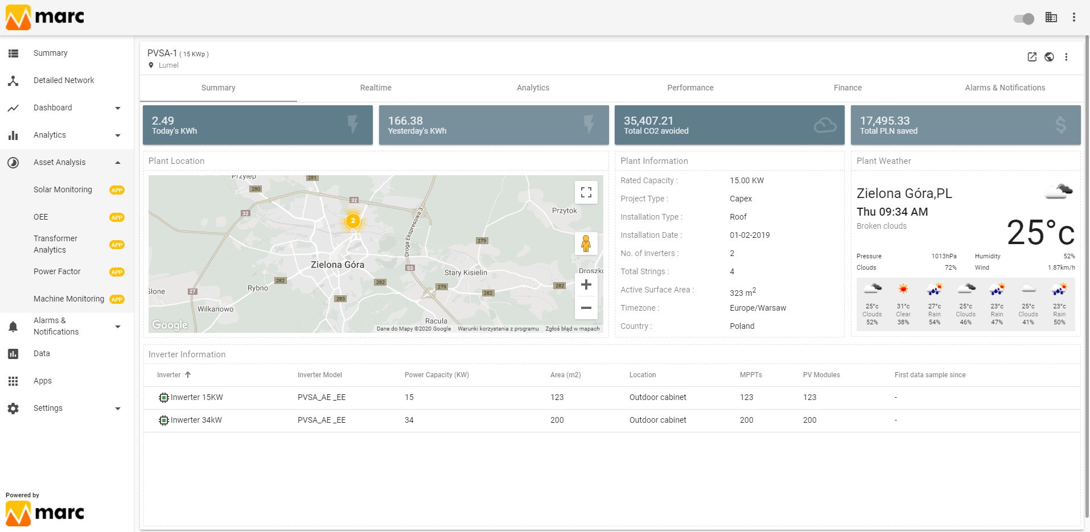Open plant in new window icon
The width and height of the screenshot is (1090, 532).
[1032, 57]
